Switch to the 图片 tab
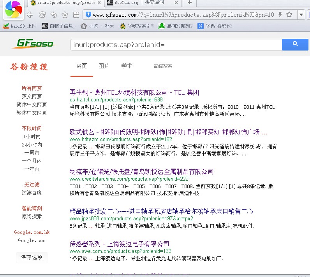The image size is (310, 277). [x=104, y=66]
